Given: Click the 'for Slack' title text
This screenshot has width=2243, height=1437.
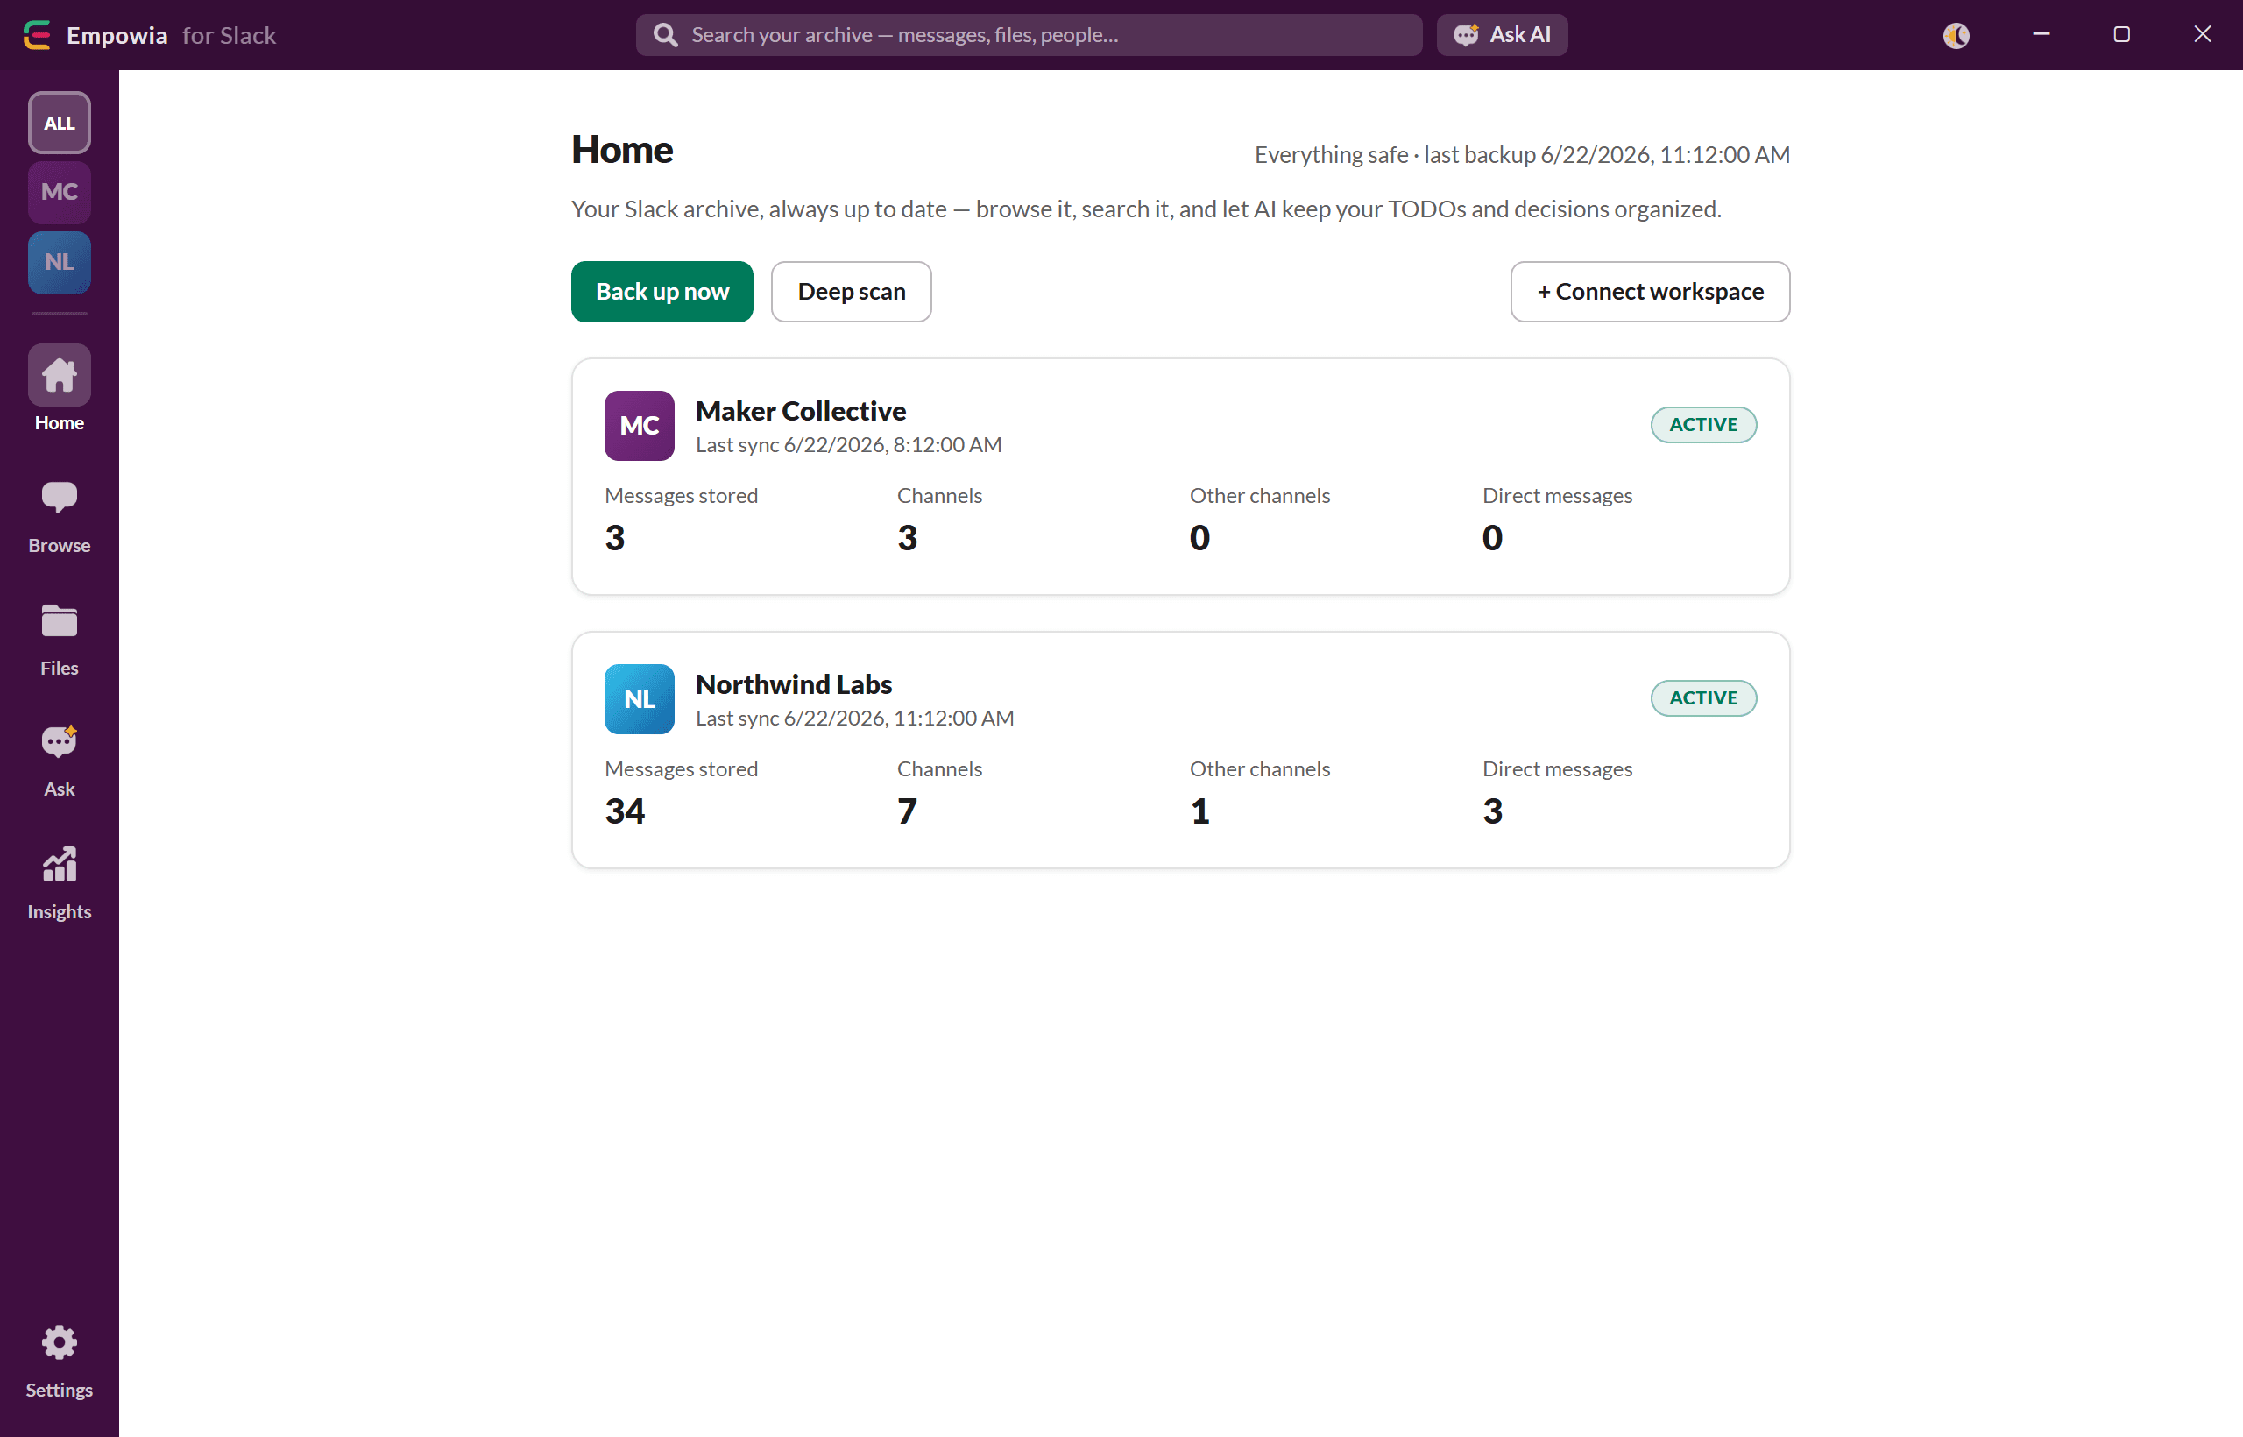Looking at the screenshot, I should pos(229,35).
